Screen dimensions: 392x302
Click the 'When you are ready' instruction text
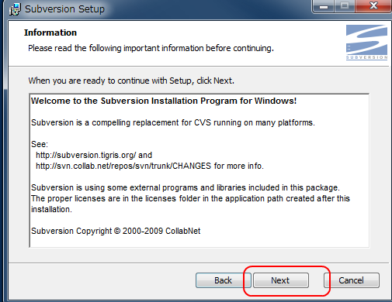tap(131, 81)
